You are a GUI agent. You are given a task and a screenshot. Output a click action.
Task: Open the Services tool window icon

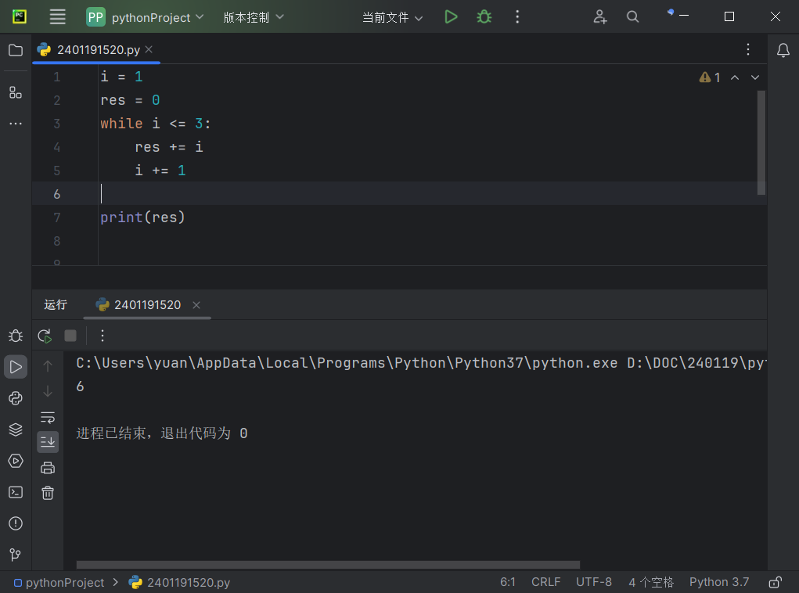(x=16, y=461)
